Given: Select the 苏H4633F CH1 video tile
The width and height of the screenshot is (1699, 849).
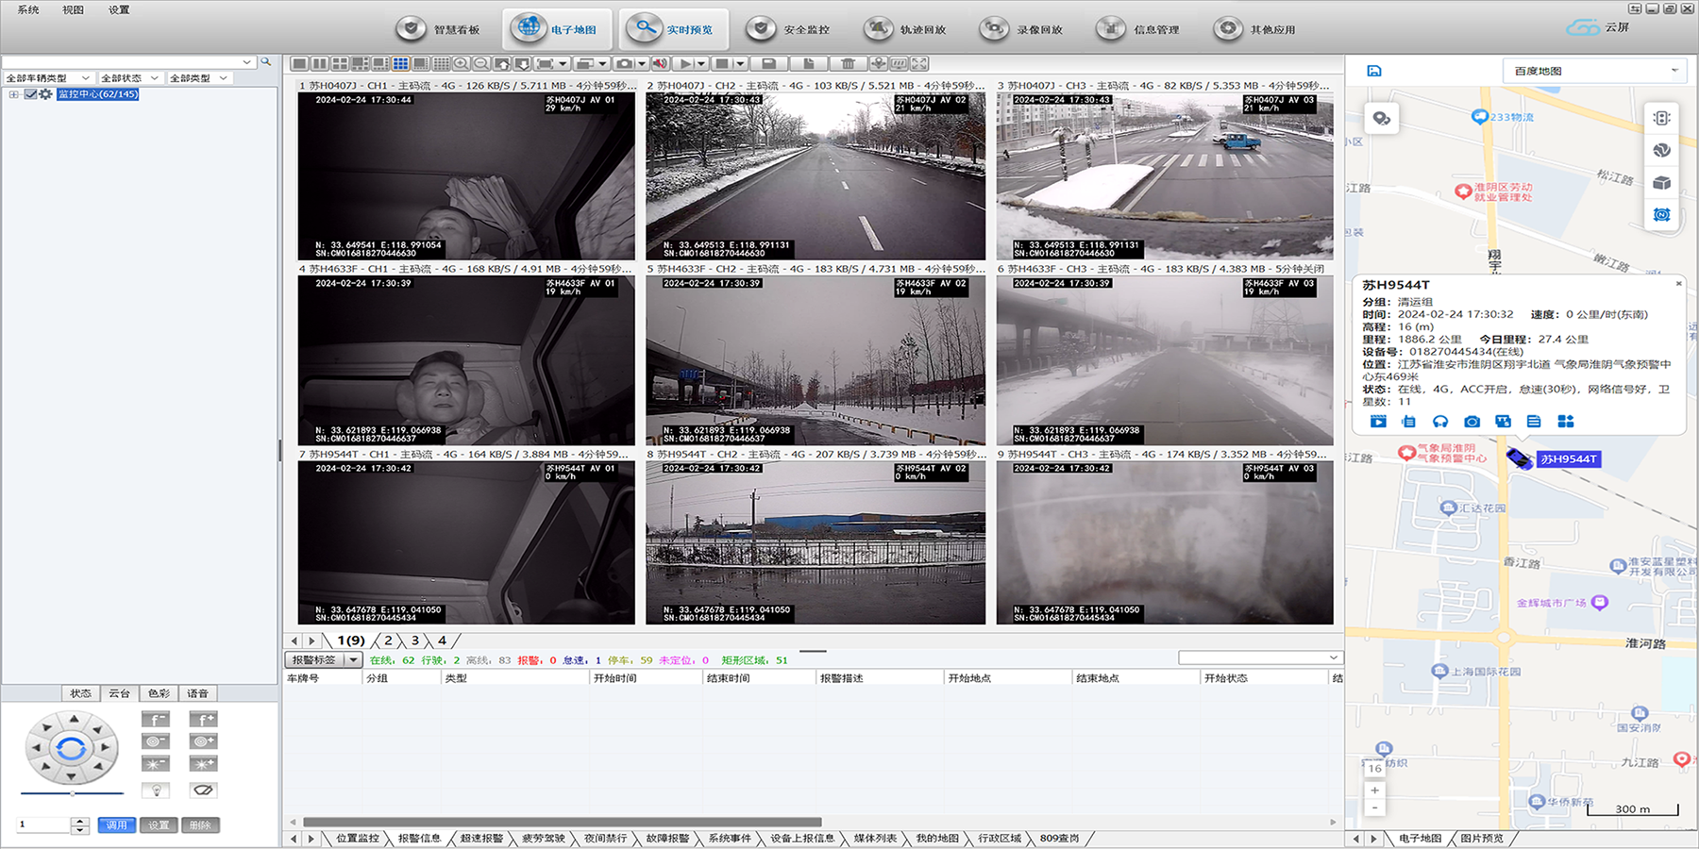Looking at the screenshot, I should [466, 359].
